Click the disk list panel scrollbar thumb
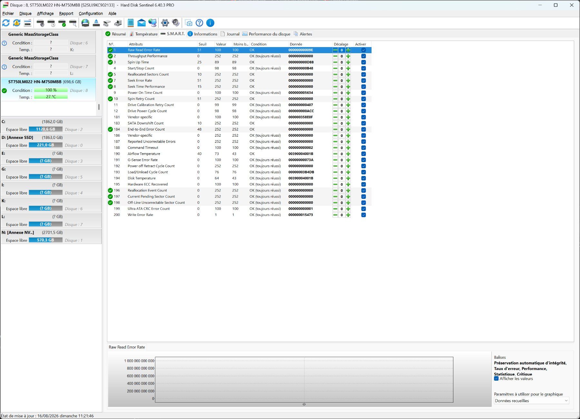This screenshot has height=419, width=580. (x=99, y=107)
